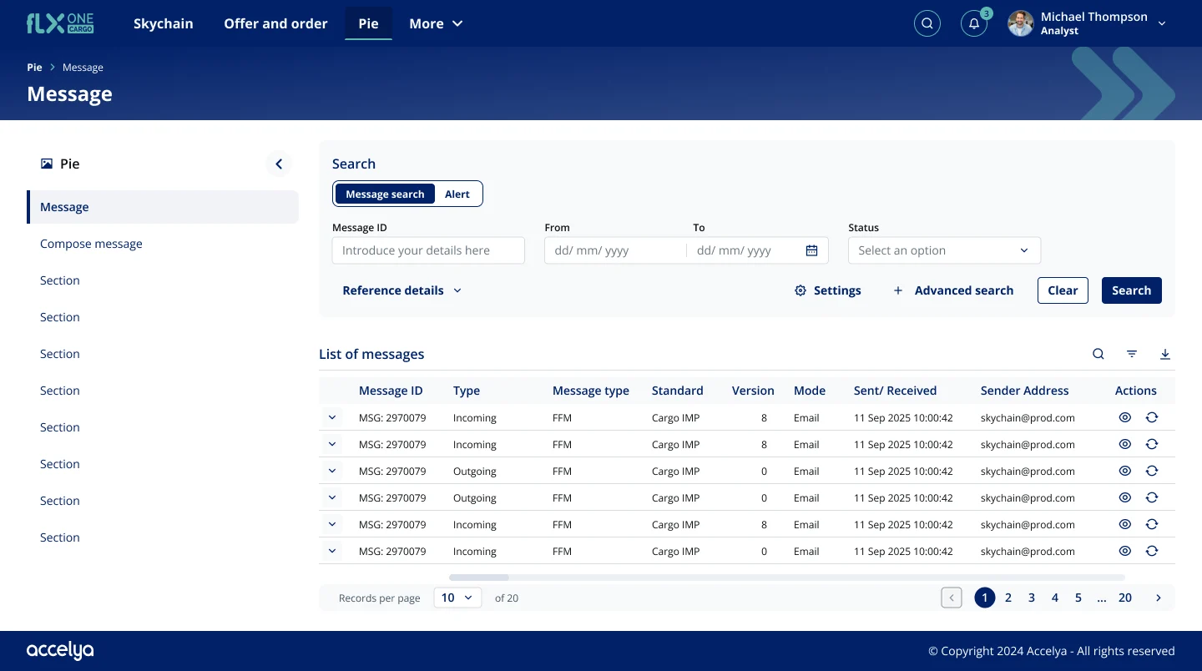Switch search mode to Alert

pyautogui.click(x=457, y=194)
